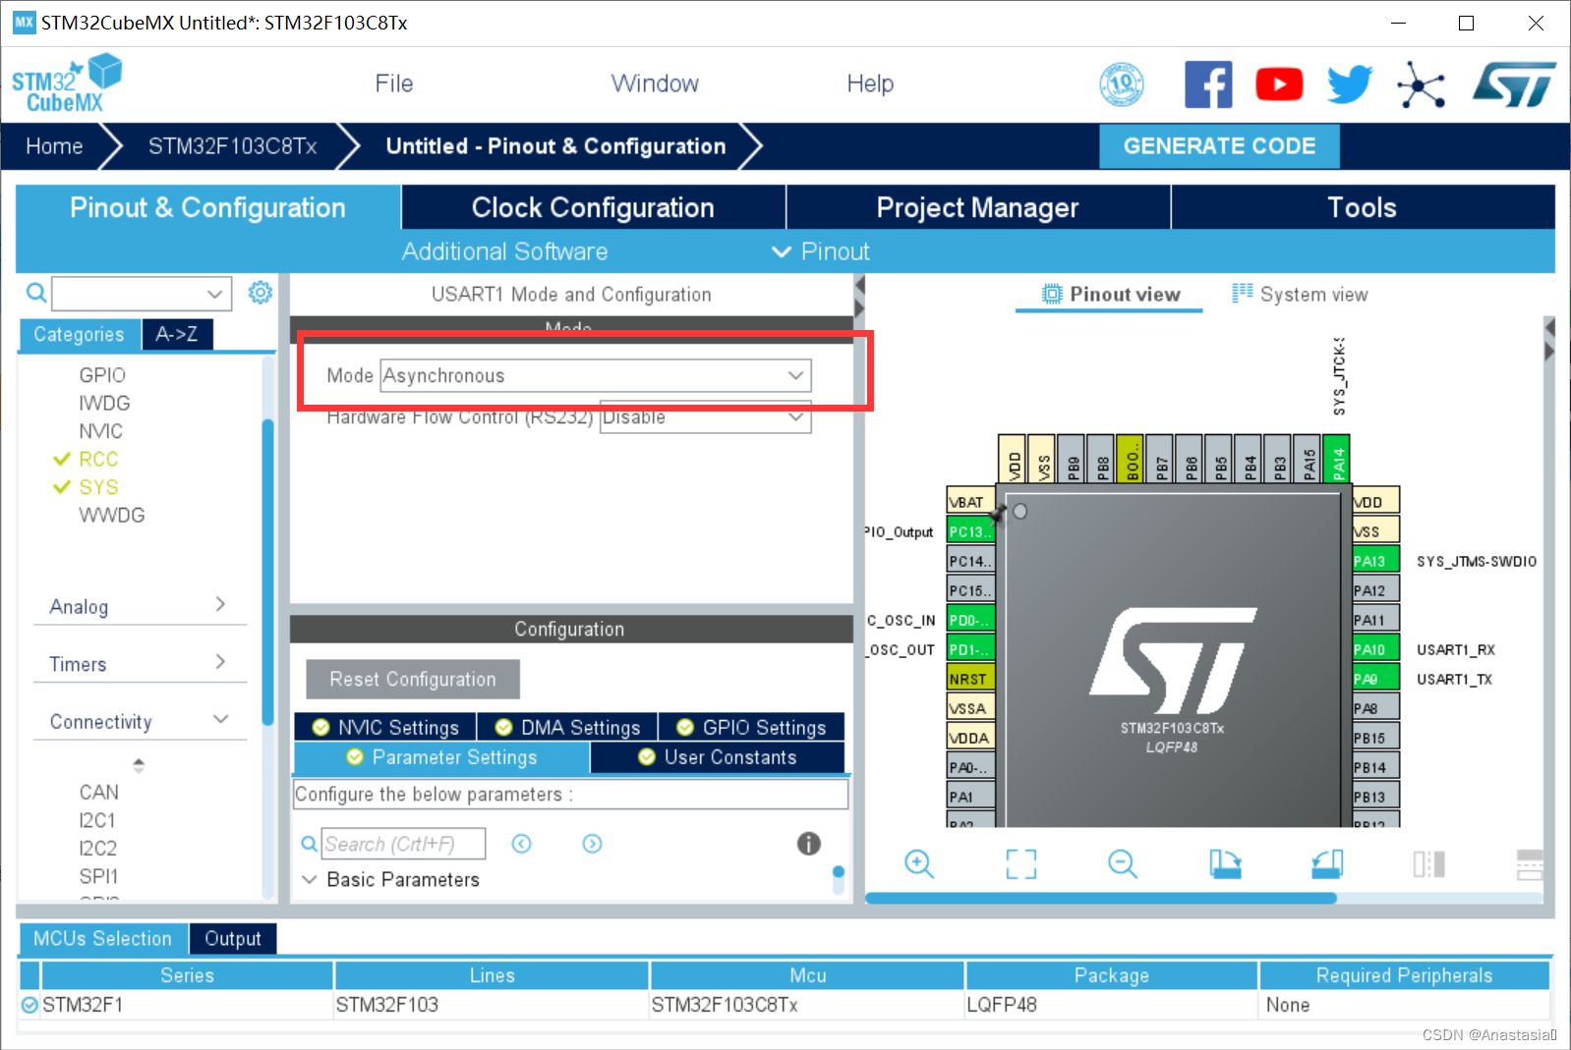Open the Twitter bird icon link

click(x=1349, y=84)
